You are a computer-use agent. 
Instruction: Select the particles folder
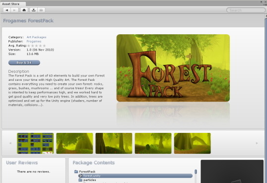pyautogui.click(x=89, y=180)
